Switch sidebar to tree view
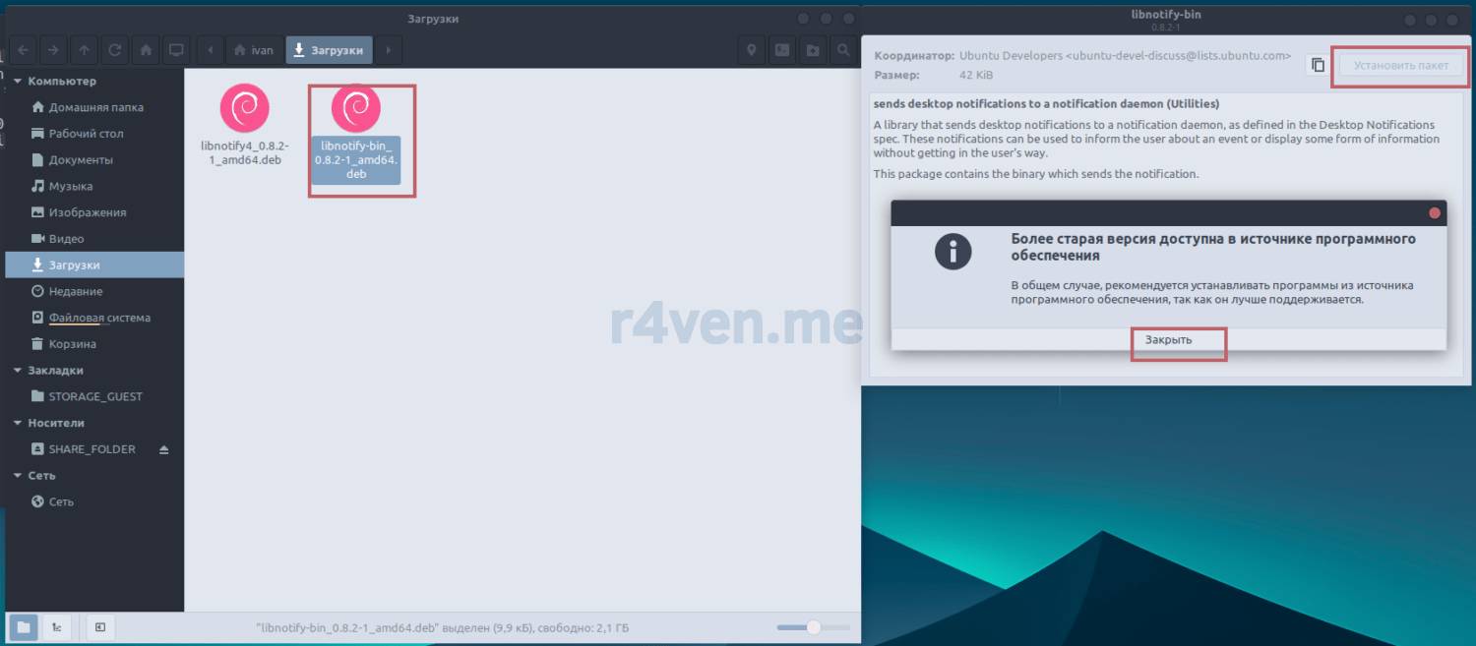The height and width of the screenshot is (646, 1476). (x=56, y=627)
